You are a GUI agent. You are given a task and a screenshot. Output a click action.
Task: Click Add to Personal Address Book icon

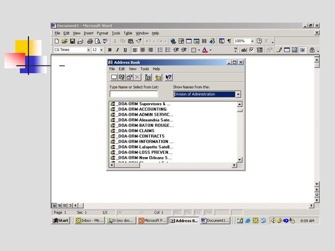click(148, 77)
